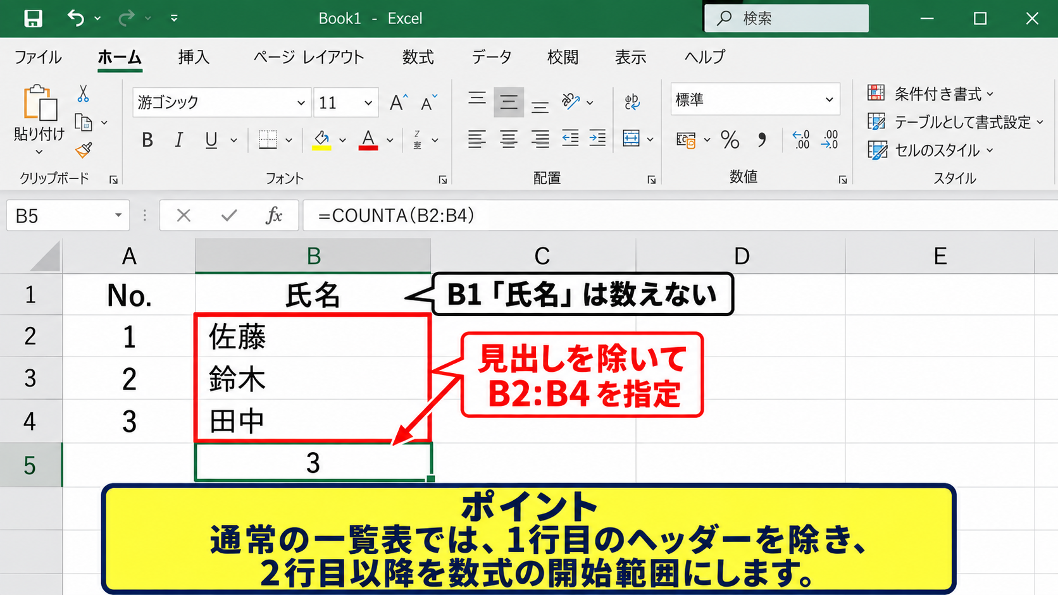Screen dimensions: 1058x595
Task: Apply comma style number format
Action: pyautogui.click(x=762, y=140)
